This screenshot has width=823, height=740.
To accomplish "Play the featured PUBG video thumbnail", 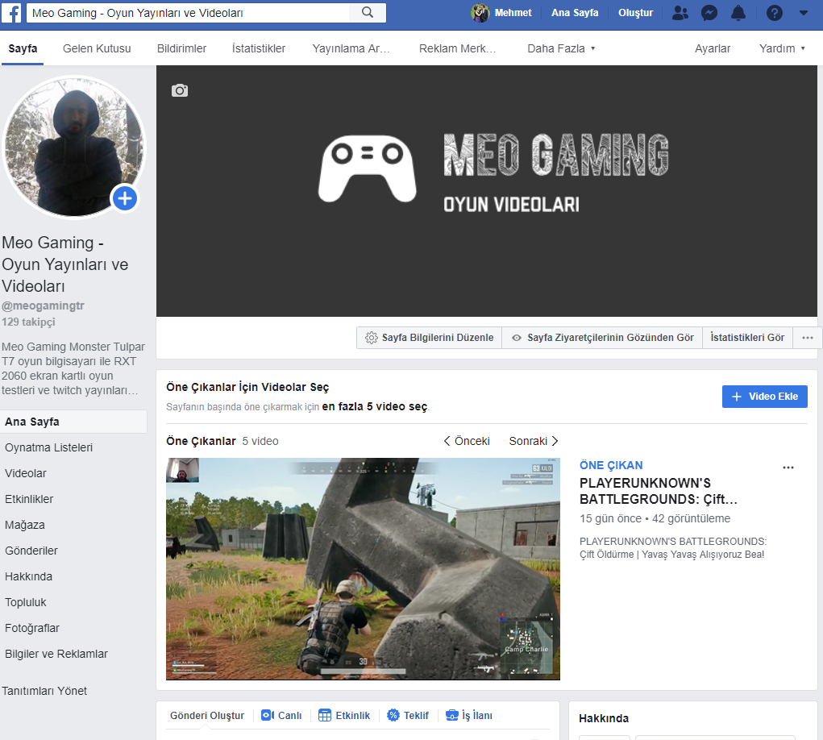I will coord(363,569).
